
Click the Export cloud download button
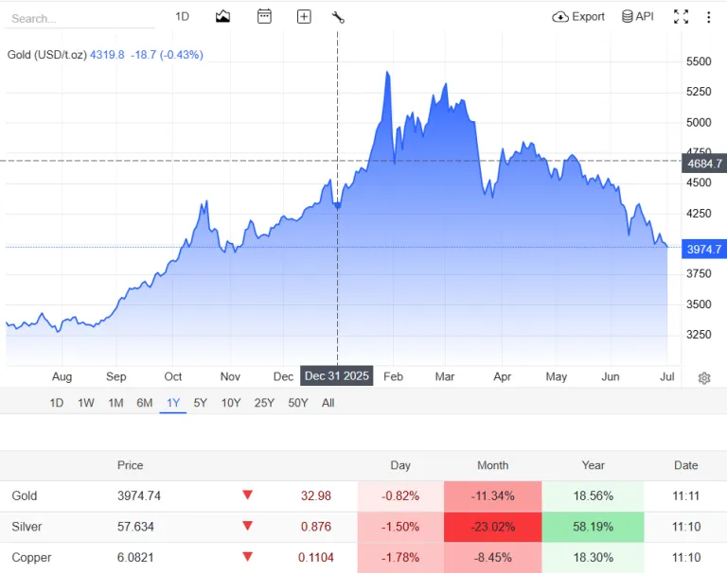(578, 17)
